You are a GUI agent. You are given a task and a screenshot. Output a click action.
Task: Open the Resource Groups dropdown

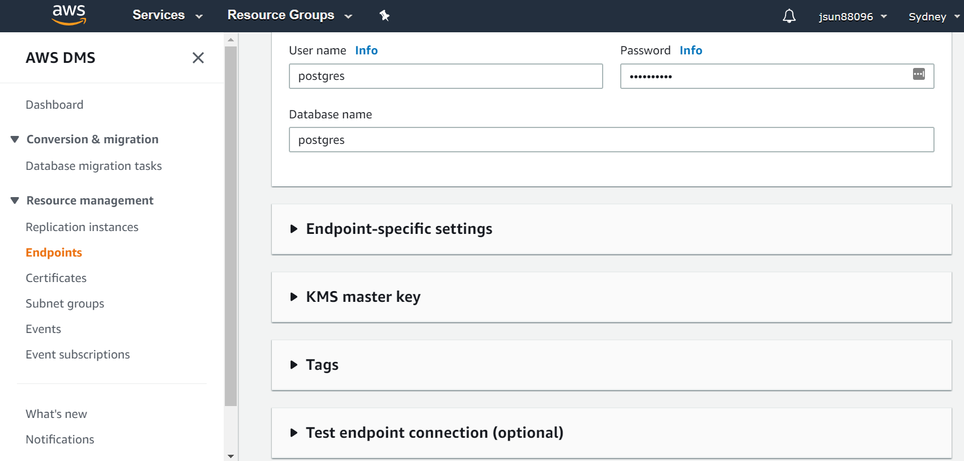tap(289, 15)
